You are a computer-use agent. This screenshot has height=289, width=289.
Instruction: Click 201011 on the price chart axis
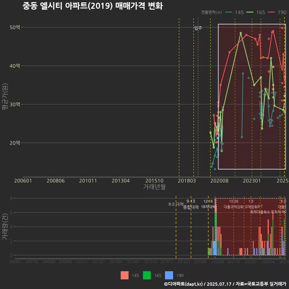pyautogui.click(x=88, y=181)
